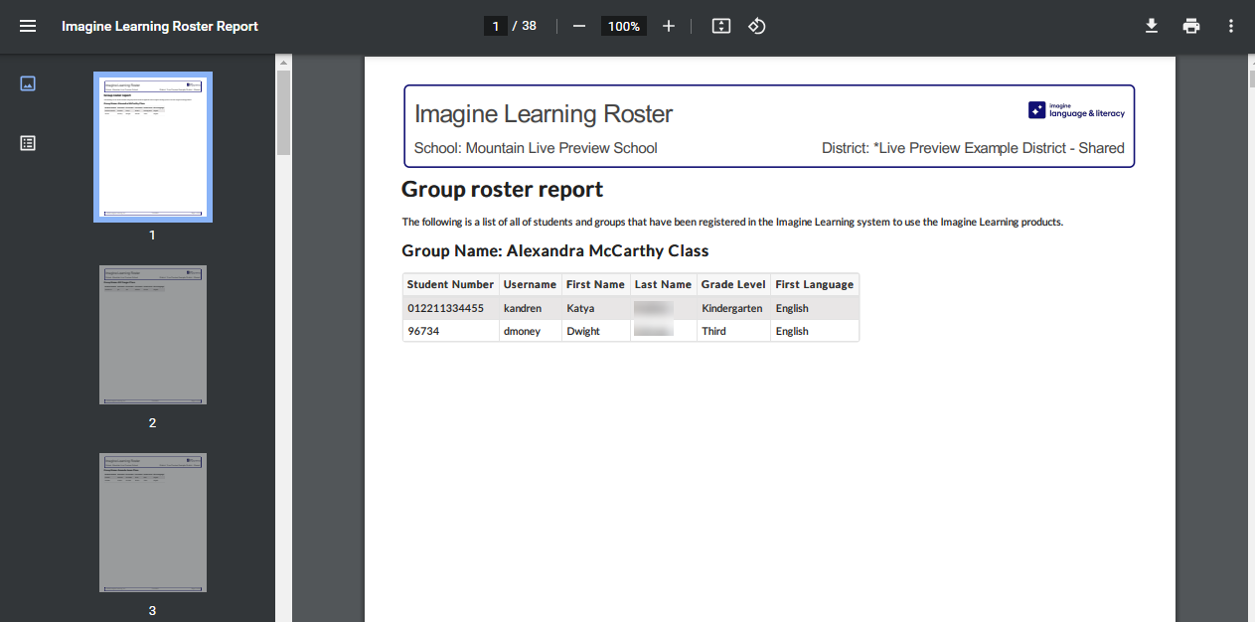Click username kandren in the table
The image size is (1255, 622).
click(x=523, y=308)
